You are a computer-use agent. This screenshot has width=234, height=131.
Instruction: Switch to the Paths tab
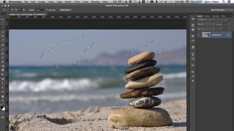pos(223,16)
